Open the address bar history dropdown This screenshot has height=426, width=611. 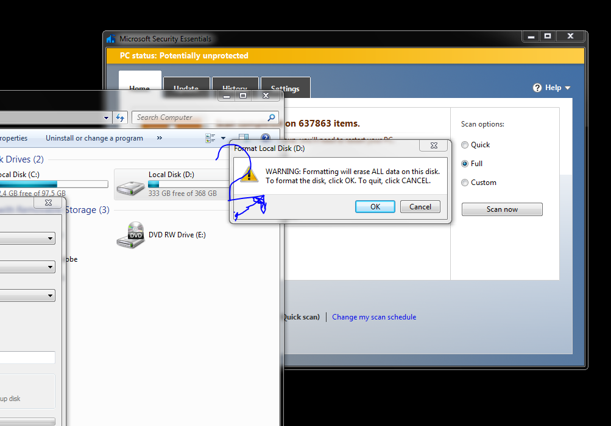(106, 117)
